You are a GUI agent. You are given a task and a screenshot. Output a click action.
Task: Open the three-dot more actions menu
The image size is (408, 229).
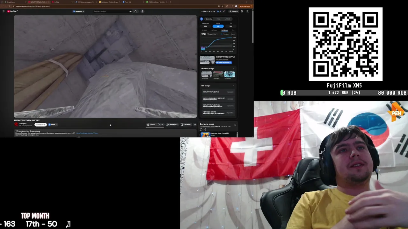coord(195,125)
